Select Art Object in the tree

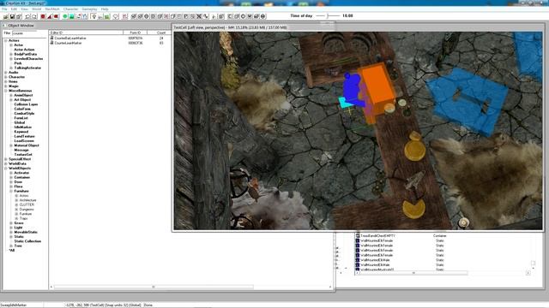tap(22, 99)
